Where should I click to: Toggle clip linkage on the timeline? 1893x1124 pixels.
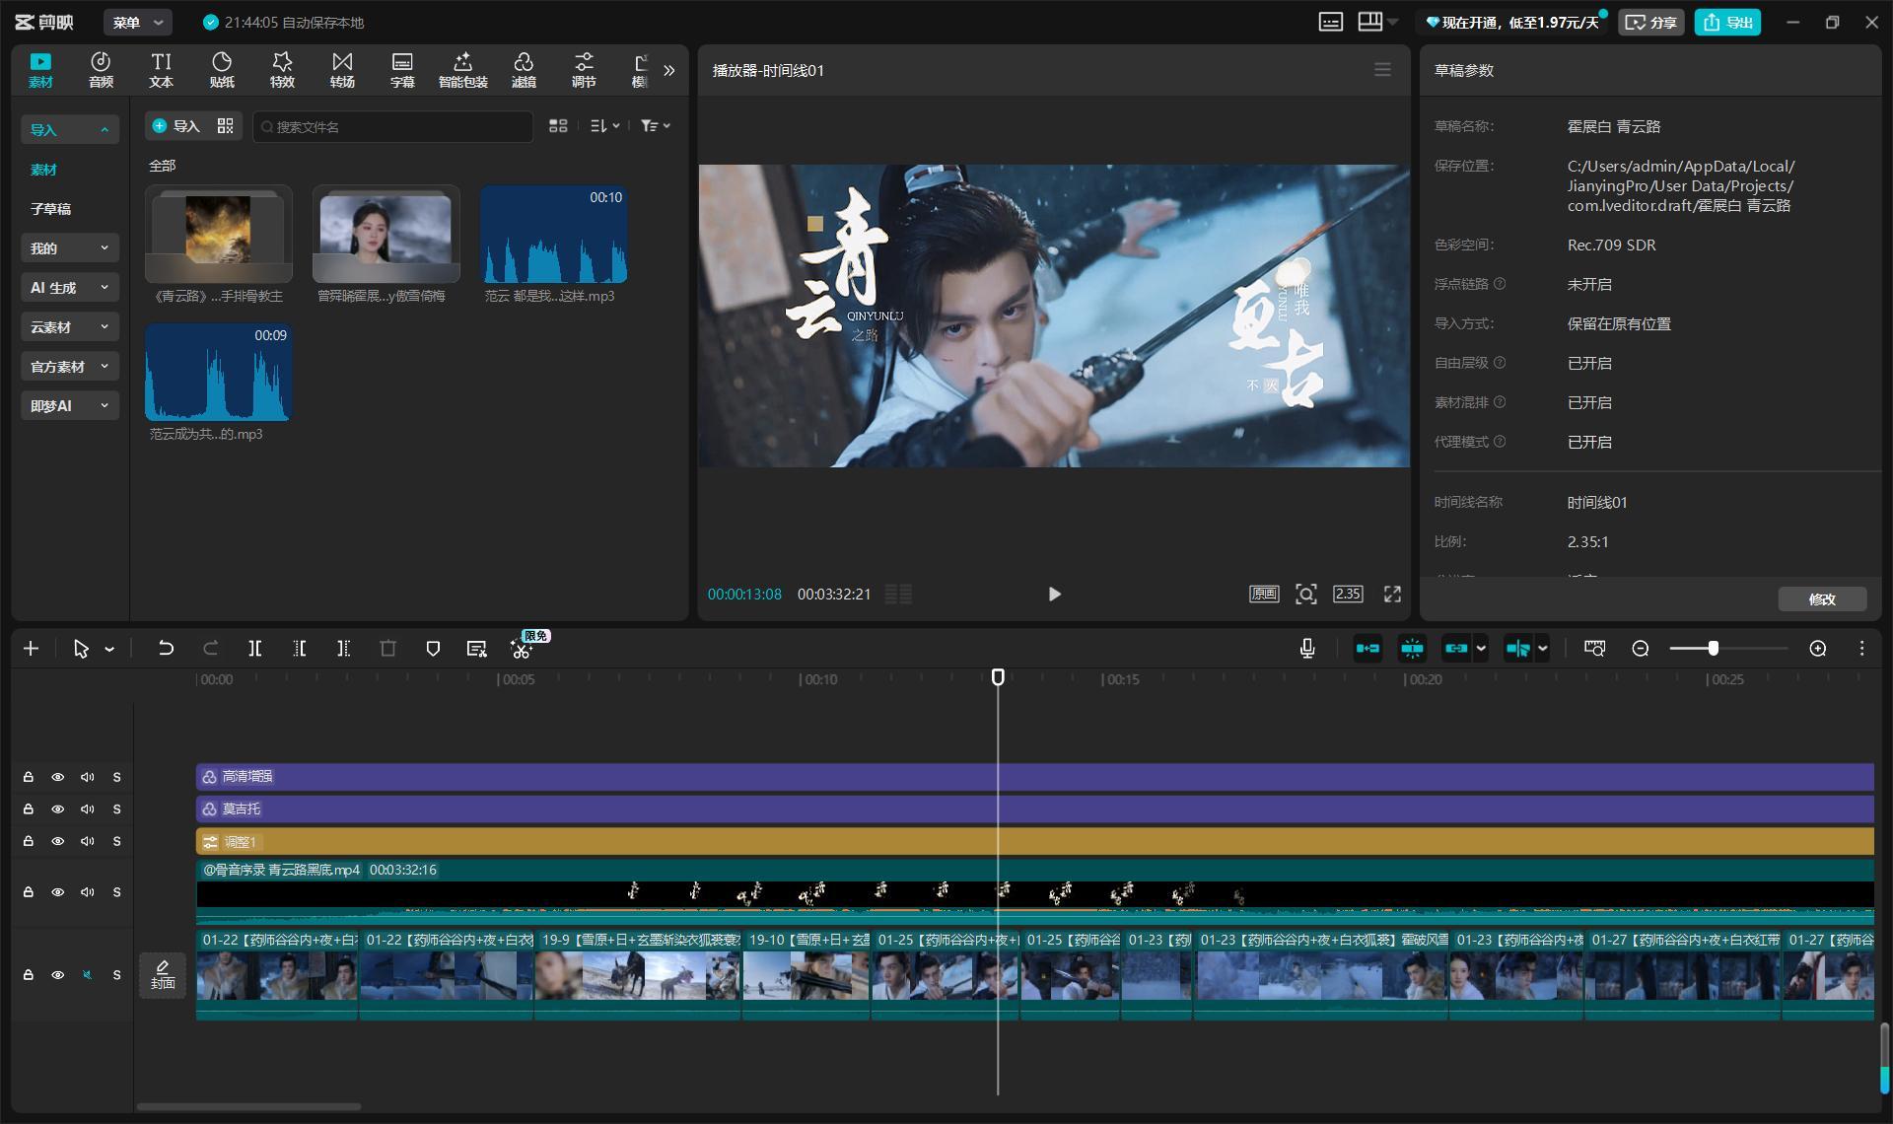click(1456, 648)
